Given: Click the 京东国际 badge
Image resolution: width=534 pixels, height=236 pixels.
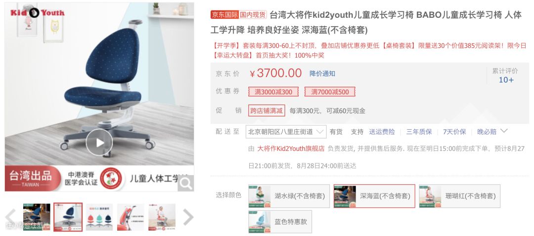Looking at the screenshot, I should (x=224, y=15).
